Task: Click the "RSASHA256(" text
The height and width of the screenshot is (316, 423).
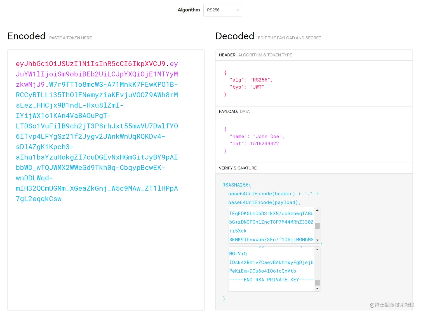Action: 237,185
